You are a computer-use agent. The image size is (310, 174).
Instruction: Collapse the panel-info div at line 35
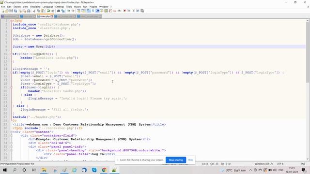(12, 146)
